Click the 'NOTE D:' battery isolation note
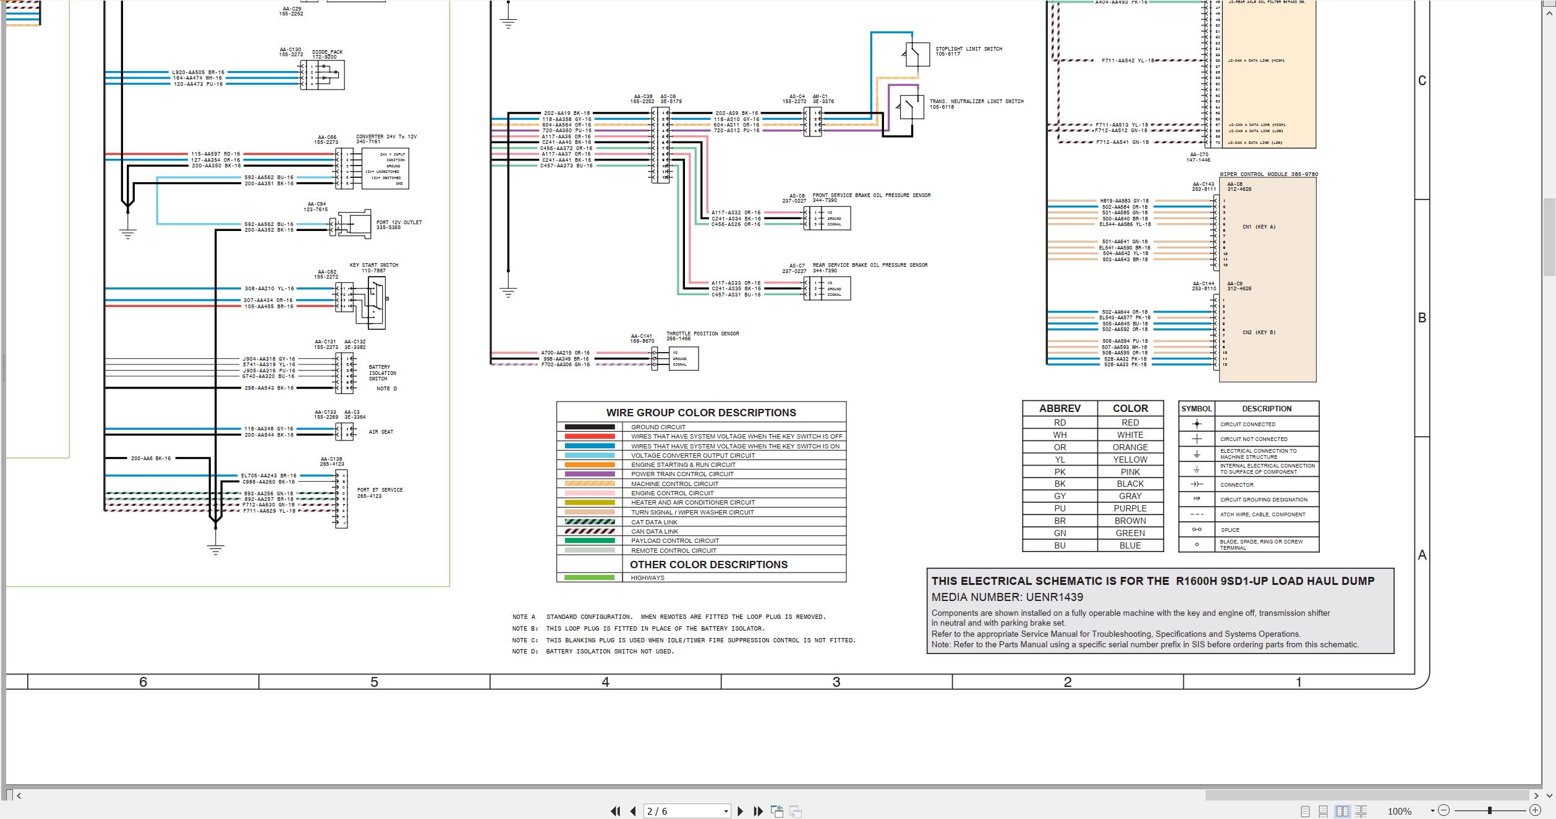 tap(593, 651)
